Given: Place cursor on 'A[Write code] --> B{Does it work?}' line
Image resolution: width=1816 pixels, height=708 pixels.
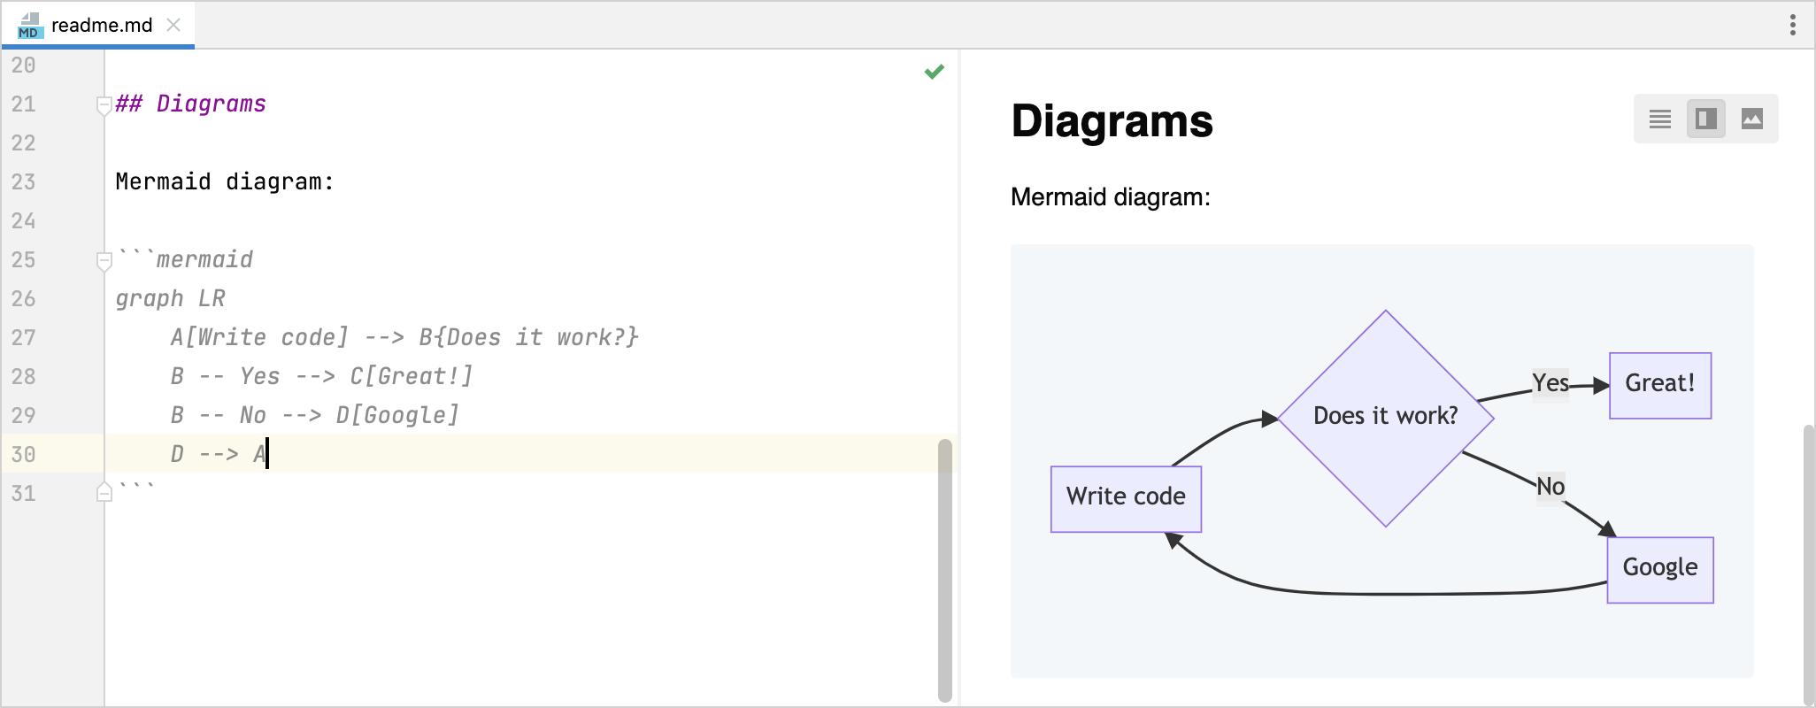Looking at the screenshot, I should (x=404, y=337).
